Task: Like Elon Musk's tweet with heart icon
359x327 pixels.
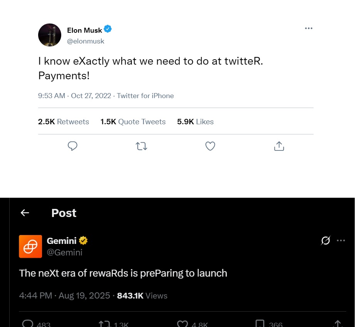Action: [x=210, y=146]
